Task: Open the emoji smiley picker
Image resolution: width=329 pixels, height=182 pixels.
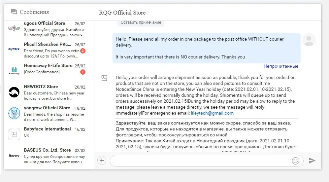Action: 295,161
